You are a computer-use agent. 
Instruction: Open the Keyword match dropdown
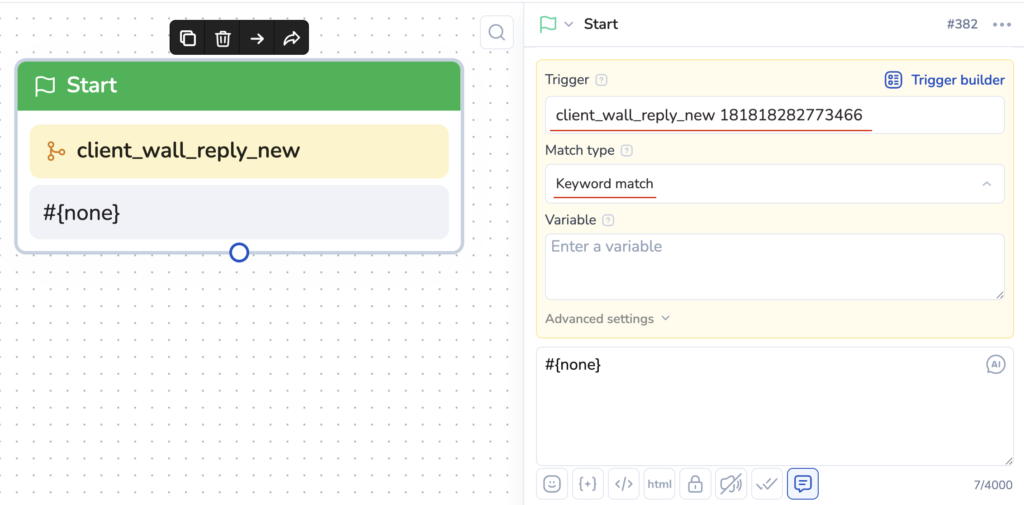pyautogui.click(x=774, y=184)
